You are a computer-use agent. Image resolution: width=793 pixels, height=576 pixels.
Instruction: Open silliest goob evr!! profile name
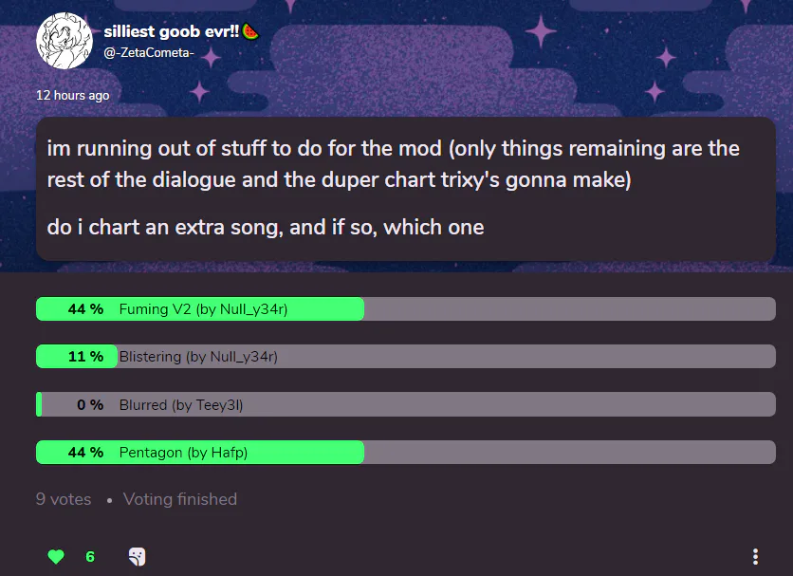(171, 31)
